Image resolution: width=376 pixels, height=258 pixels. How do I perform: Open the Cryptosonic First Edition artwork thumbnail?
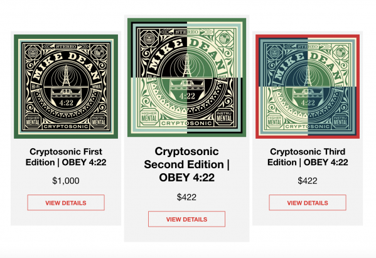coord(66,87)
